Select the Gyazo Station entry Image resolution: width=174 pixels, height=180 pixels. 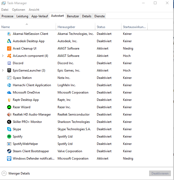tap(22, 78)
